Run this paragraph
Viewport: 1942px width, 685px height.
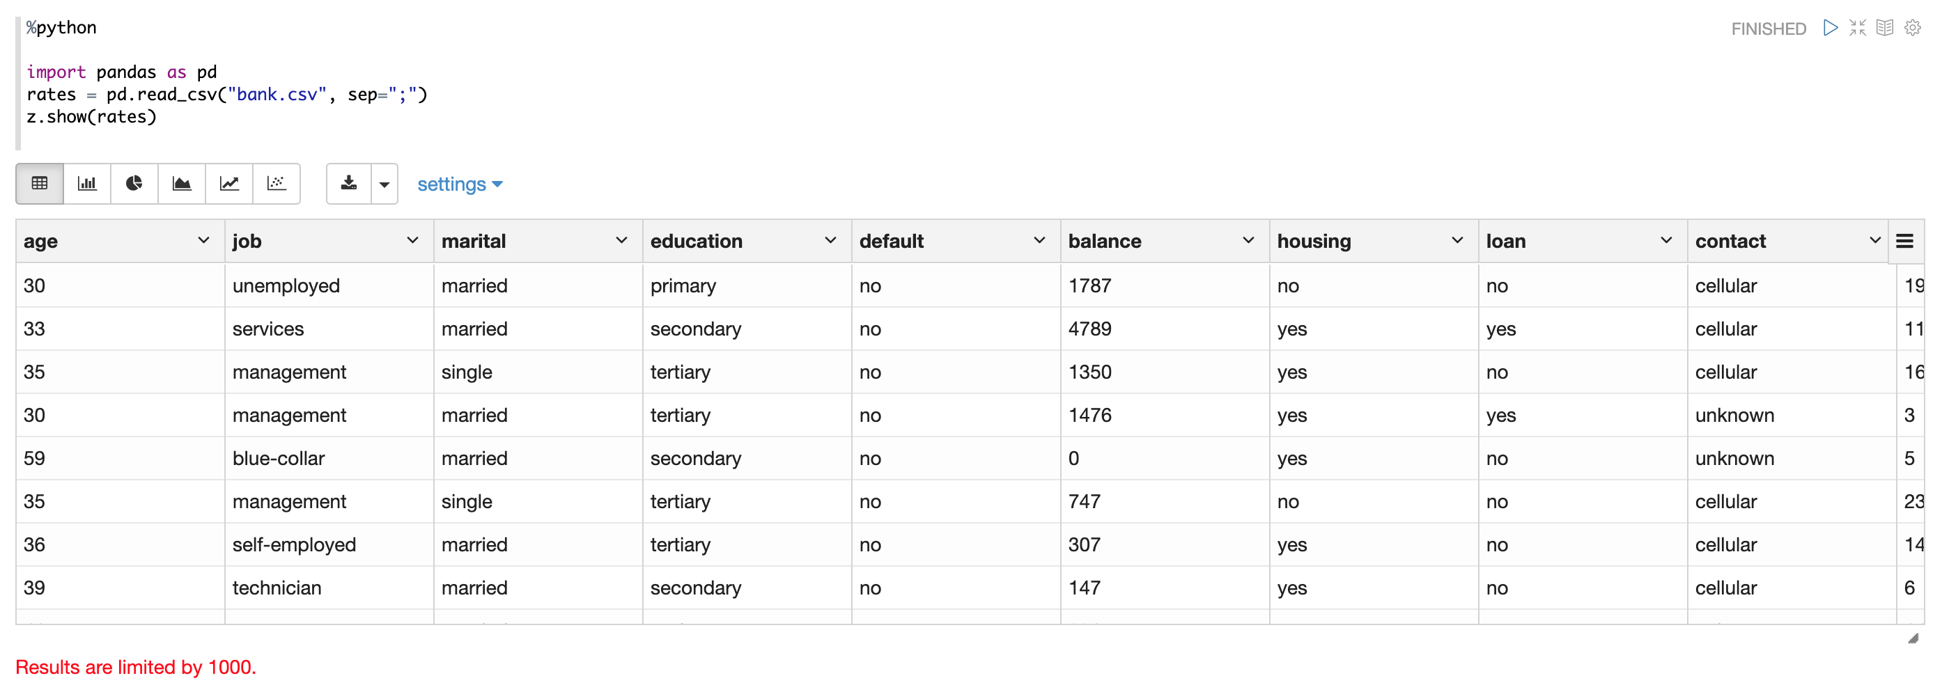point(1830,28)
